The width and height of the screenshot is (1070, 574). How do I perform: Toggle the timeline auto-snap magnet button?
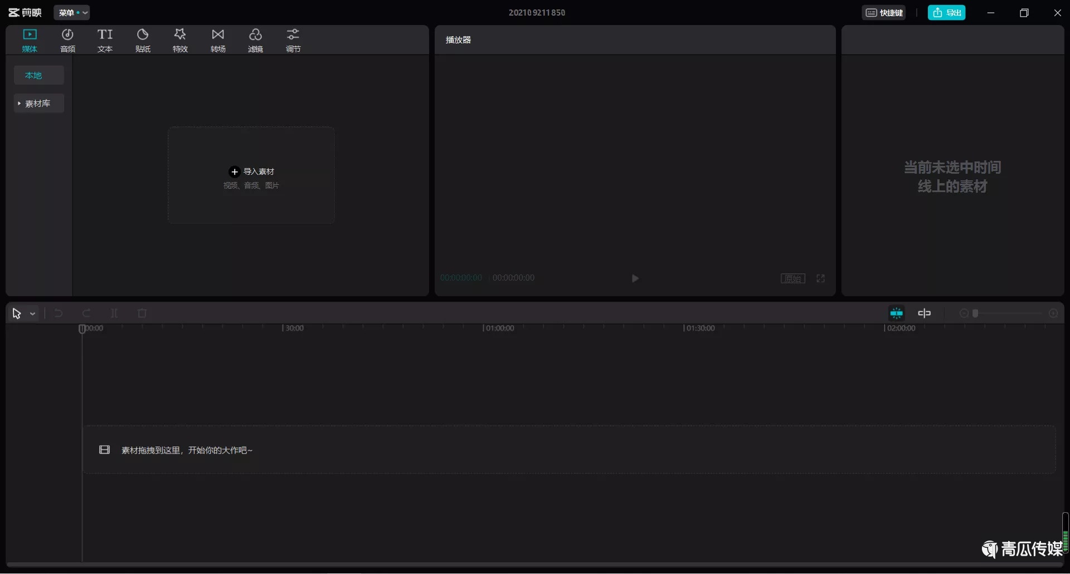click(x=896, y=313)
